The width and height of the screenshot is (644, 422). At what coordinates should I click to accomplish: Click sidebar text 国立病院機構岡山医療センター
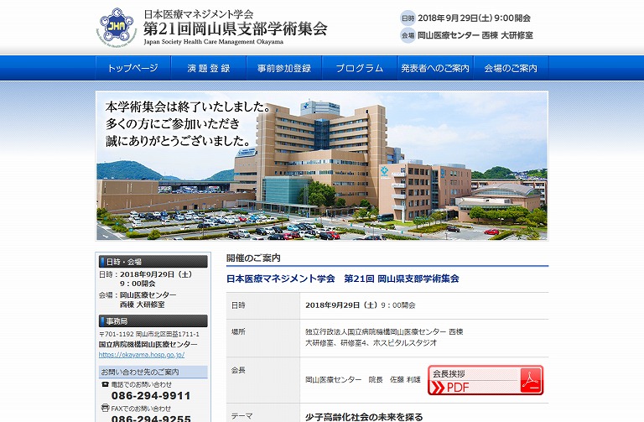pos(148,344)
